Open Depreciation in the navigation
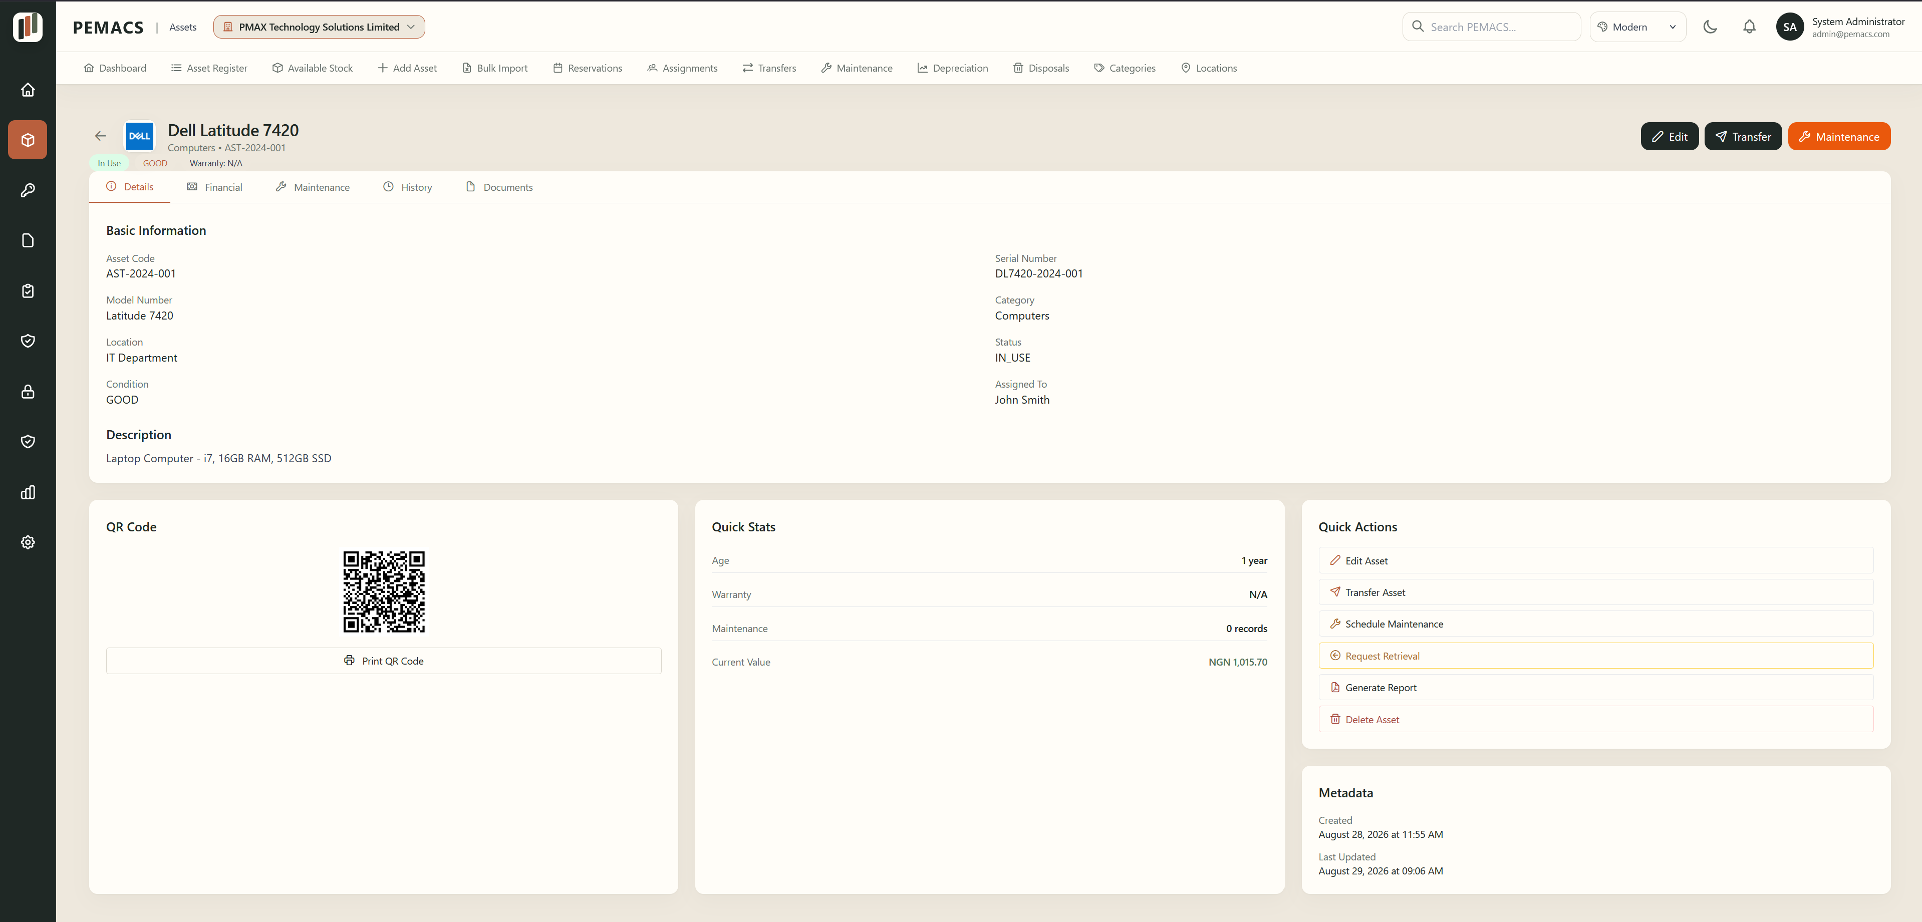Viewport: 1922px width, 922px height. (x=953, y=68)
